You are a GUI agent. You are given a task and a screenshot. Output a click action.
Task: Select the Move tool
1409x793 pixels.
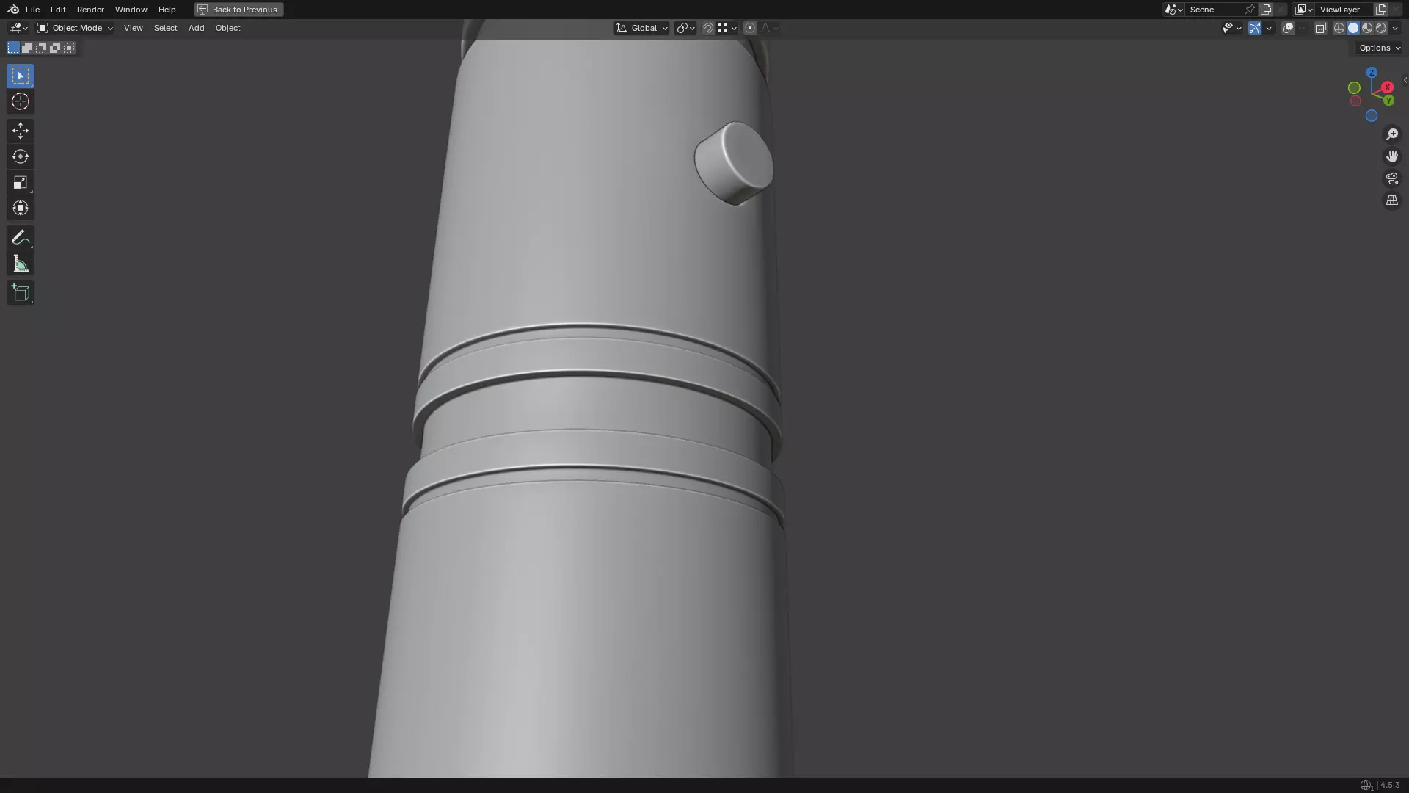pos(21,131)
